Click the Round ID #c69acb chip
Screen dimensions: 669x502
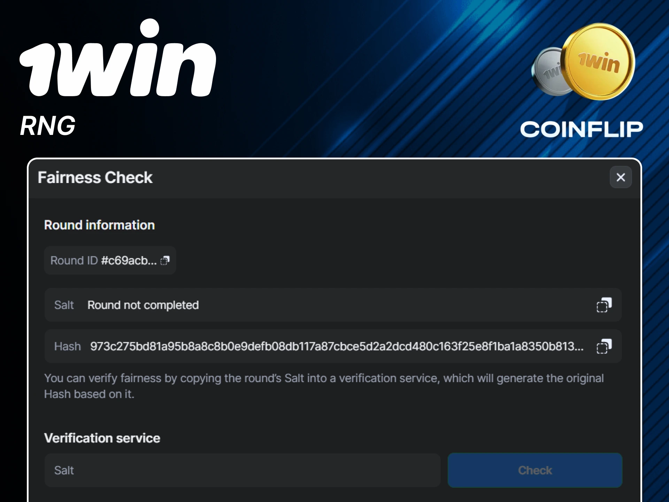pyautogui.click(x=110, y=260)
